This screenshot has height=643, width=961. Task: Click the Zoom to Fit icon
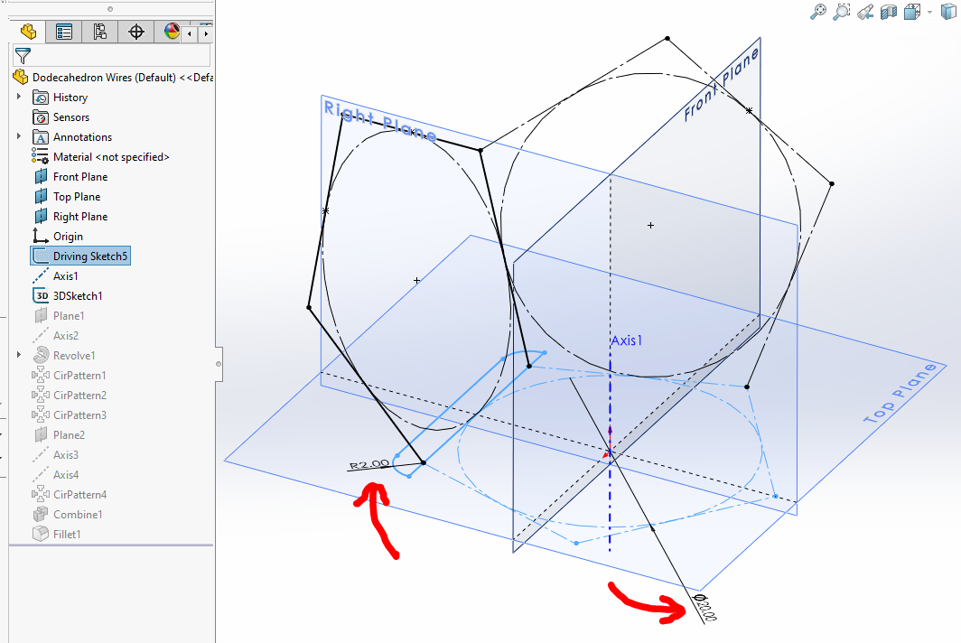[817, 12]
